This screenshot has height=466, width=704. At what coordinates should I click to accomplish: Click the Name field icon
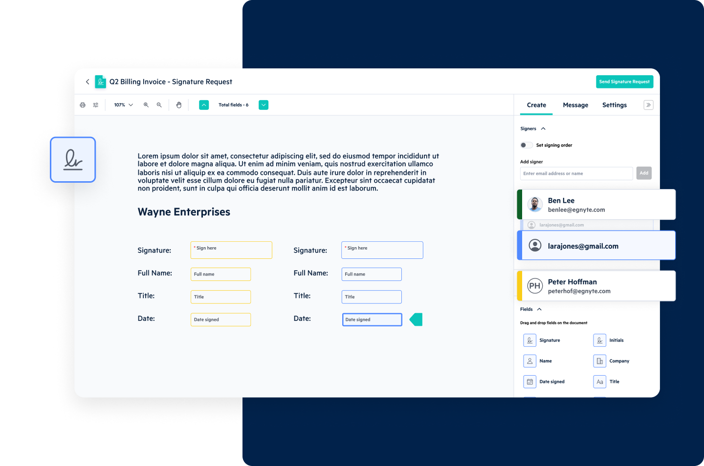pyautogui.click(x=529, y=360)
